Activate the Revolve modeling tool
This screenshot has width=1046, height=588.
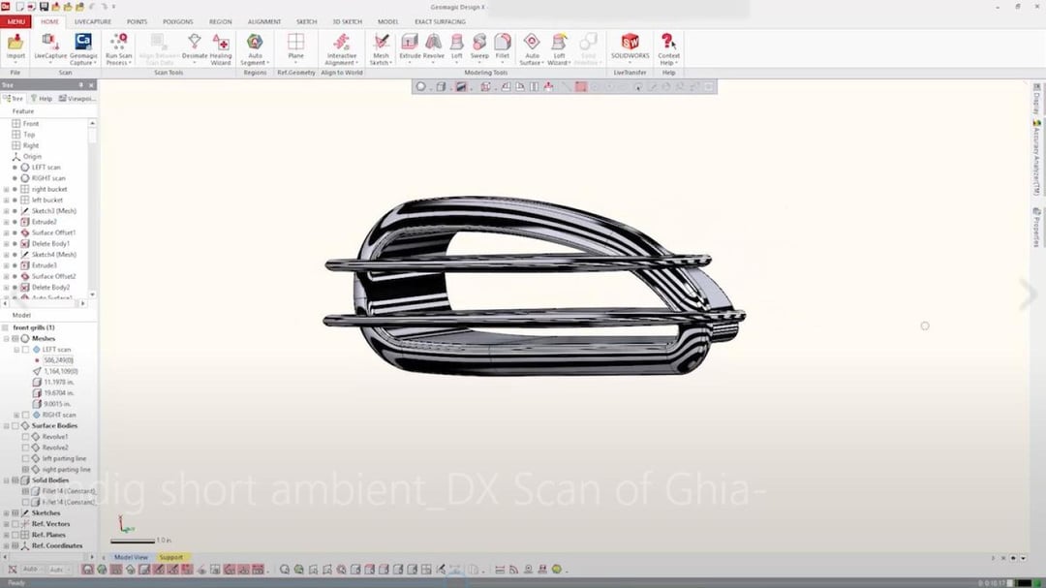[x=434, y=43]
